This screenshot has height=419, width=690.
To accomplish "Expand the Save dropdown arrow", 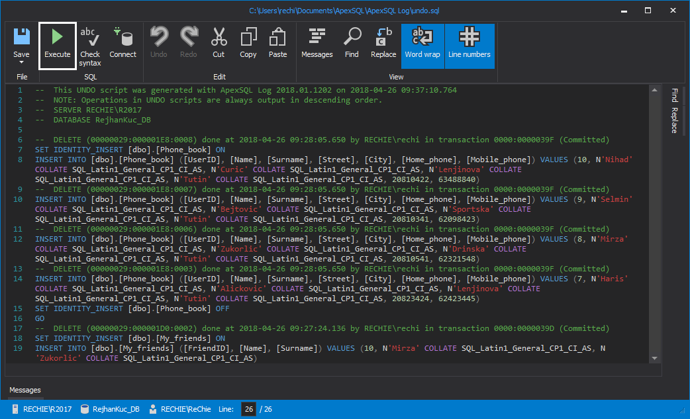I will pyautogui.click(x=21, y=64).
